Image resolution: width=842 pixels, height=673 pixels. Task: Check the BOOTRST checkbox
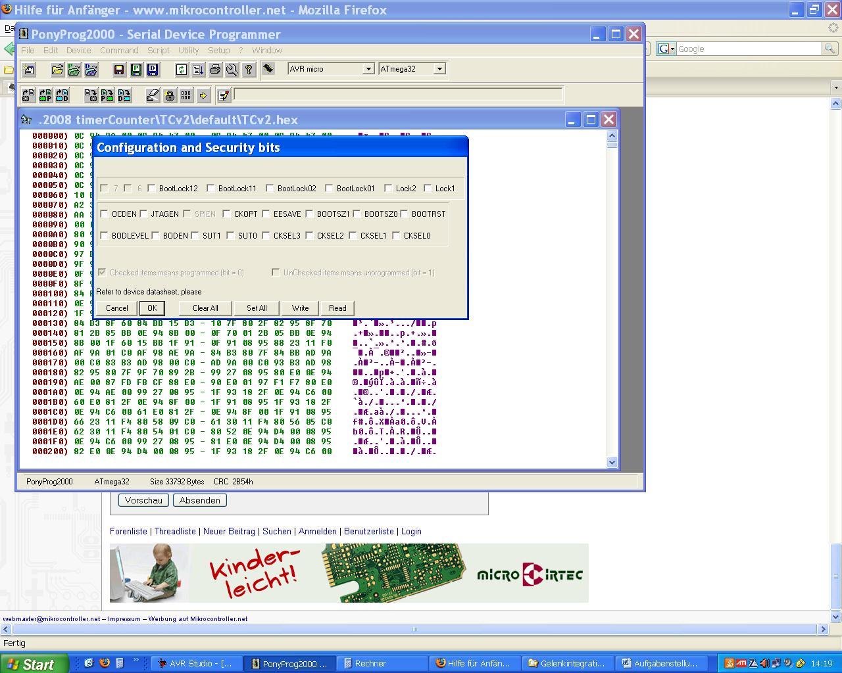tap(404, 214)
